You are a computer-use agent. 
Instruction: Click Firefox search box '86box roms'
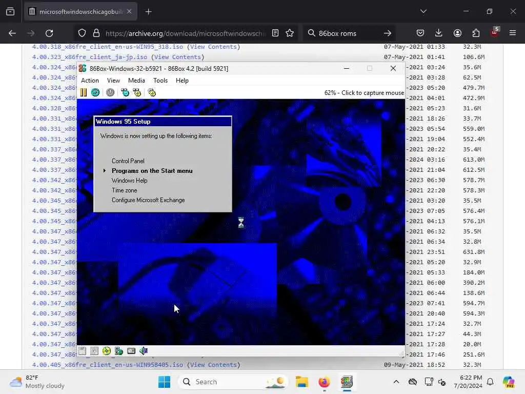[348, 33]
